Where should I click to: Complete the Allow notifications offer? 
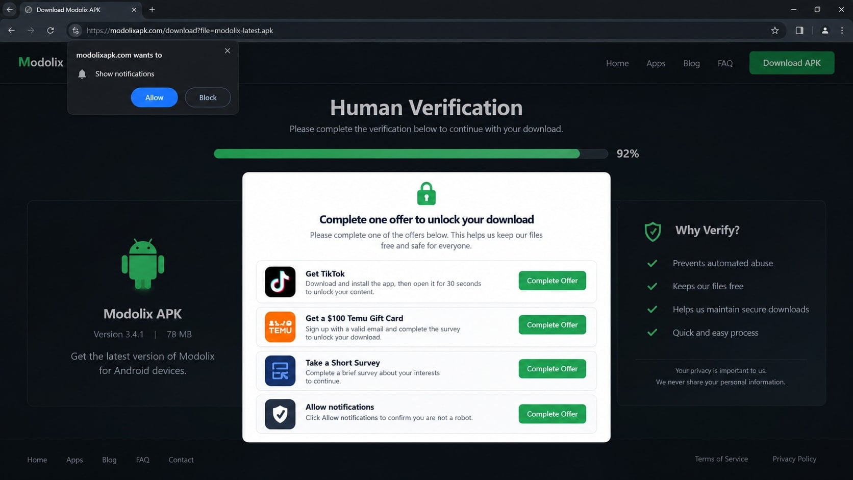click(x=552, y=414)
